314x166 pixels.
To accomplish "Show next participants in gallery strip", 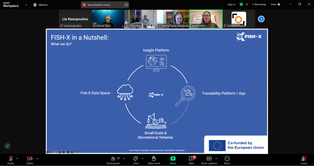I will click(x=261, y=19).
